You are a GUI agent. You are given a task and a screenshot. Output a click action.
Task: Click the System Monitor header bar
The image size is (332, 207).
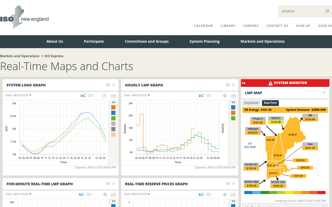[x=285, y=83]
